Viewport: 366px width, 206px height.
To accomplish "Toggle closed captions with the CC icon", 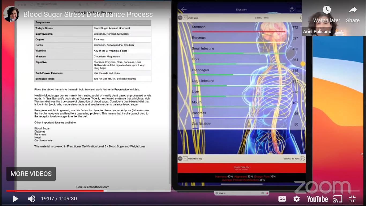I will coord(282,199).
